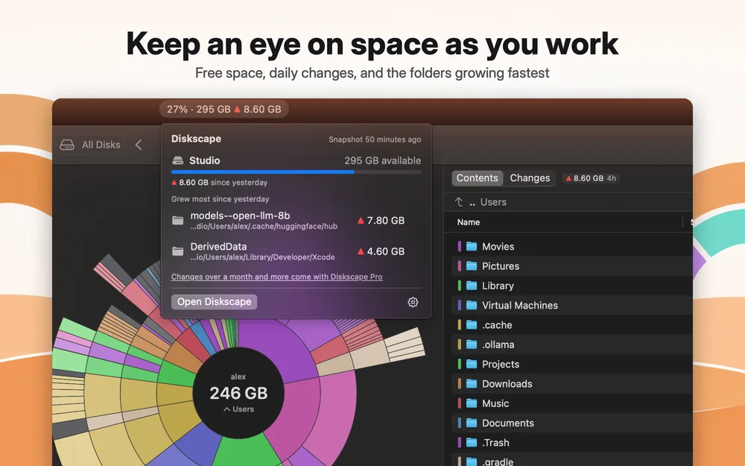The height and width of the screenshot is (466, 745).
Task: Click the .ollama folder icon
Action: [472, 344]
